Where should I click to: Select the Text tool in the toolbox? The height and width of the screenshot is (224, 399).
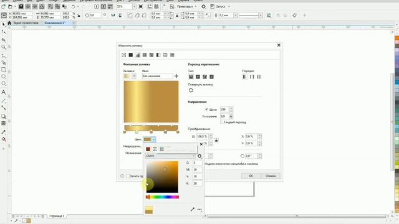point(4,92)
